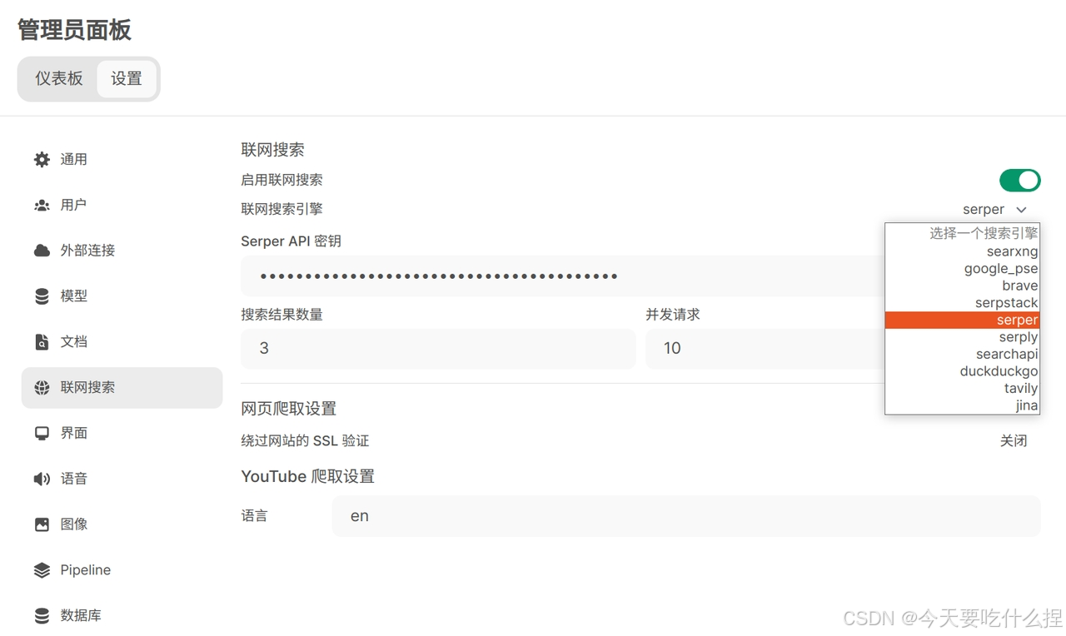Open 图像 settings section
This screenshot has width=1066, height=636.
point(122,524)
